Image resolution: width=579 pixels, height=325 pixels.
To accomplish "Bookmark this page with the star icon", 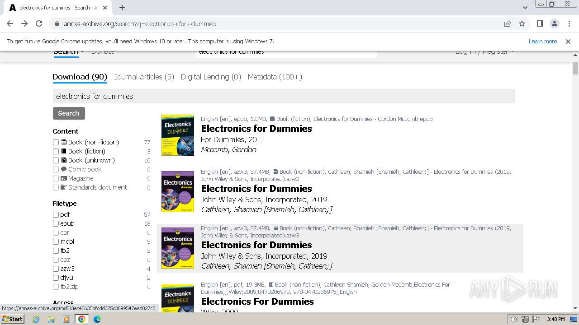I will coord(522,23).
